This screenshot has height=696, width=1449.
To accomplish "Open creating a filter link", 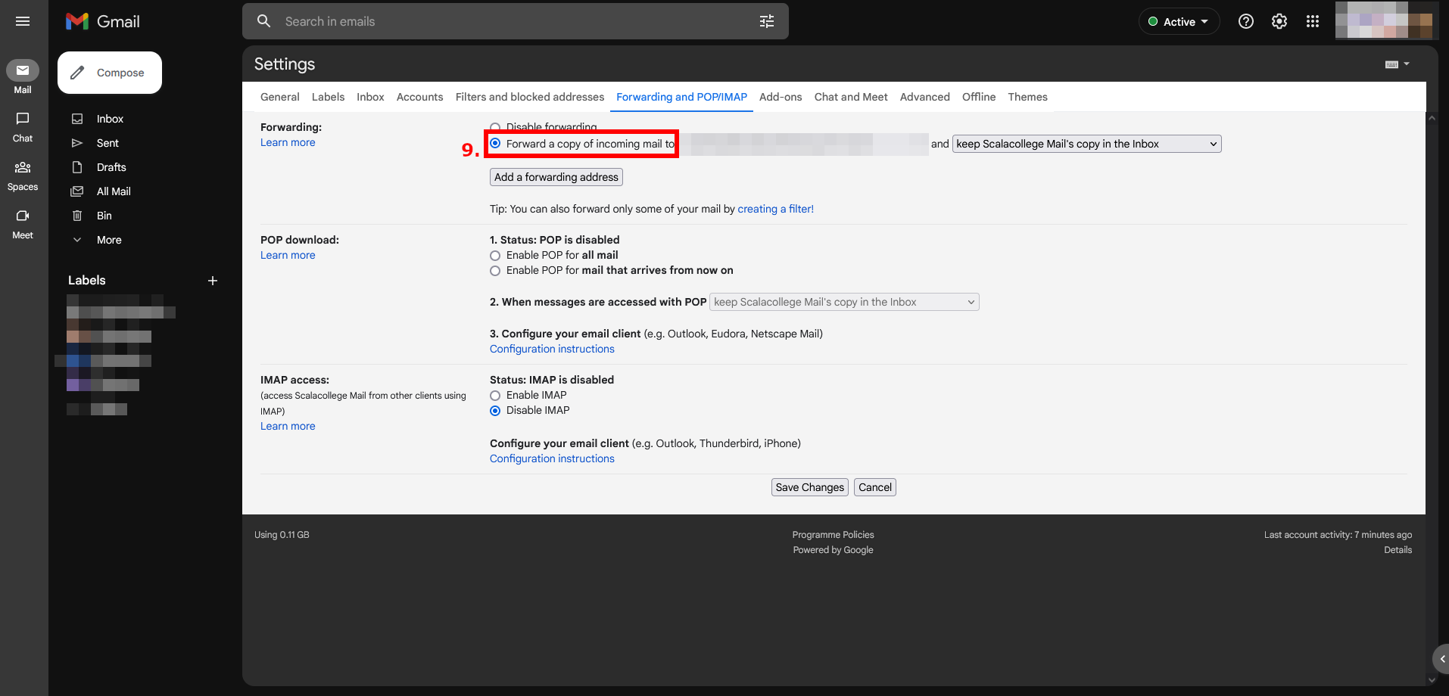I will (776, 209).
